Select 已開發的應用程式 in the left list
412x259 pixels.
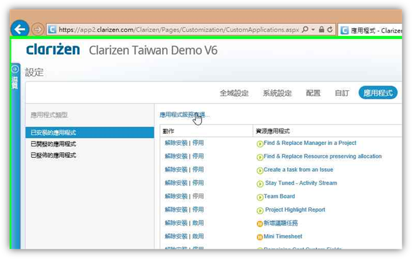coord(53,144)
